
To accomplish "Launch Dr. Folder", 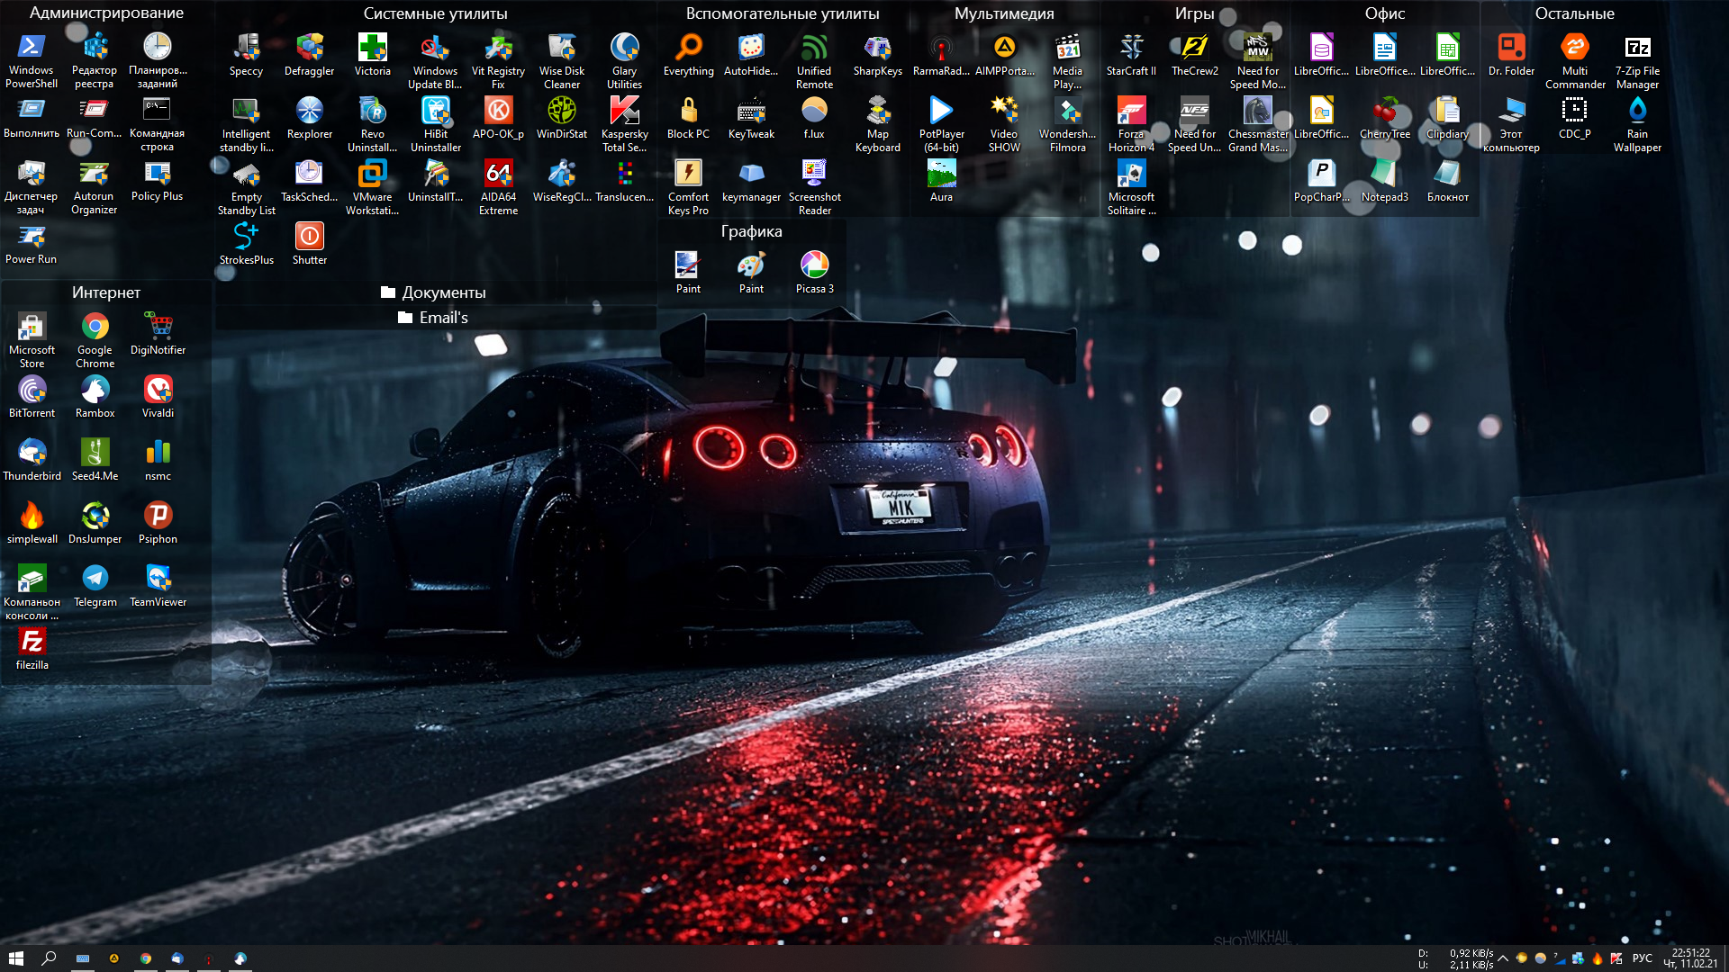I will click(x=1511, y=55).
